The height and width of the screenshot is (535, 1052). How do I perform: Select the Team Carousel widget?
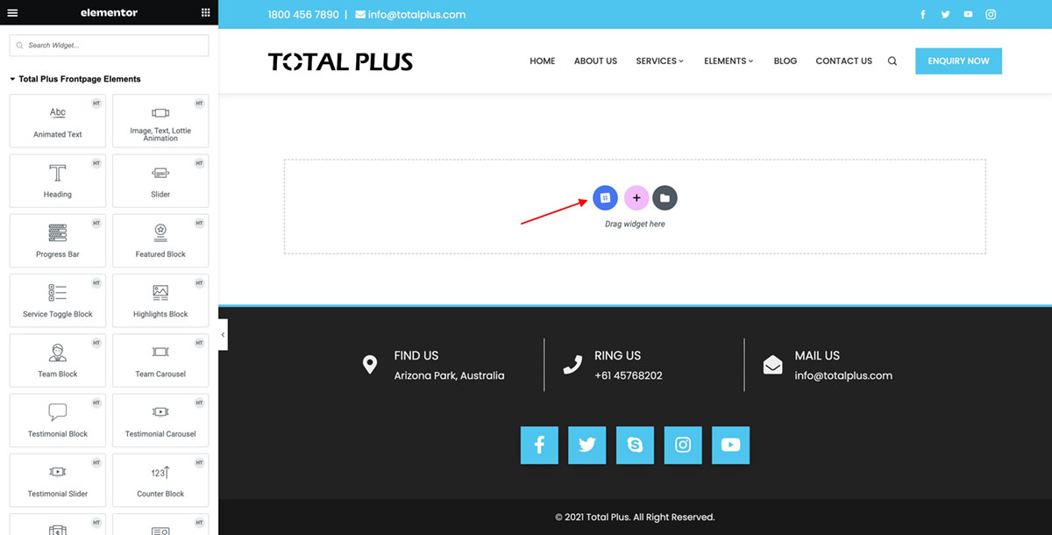160,360
